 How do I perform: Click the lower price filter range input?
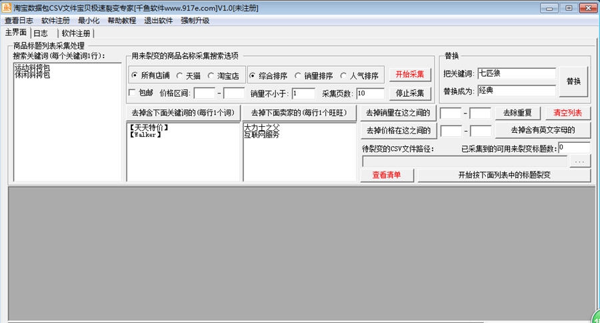coord(451,131)
